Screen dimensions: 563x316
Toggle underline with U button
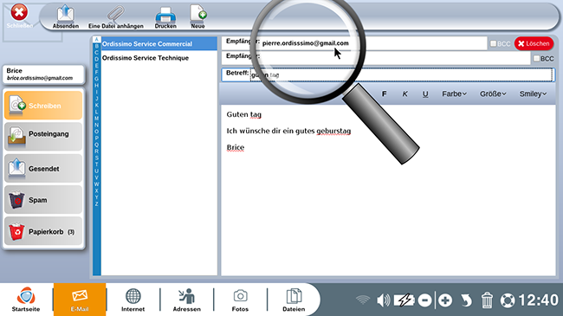(425, 94)
